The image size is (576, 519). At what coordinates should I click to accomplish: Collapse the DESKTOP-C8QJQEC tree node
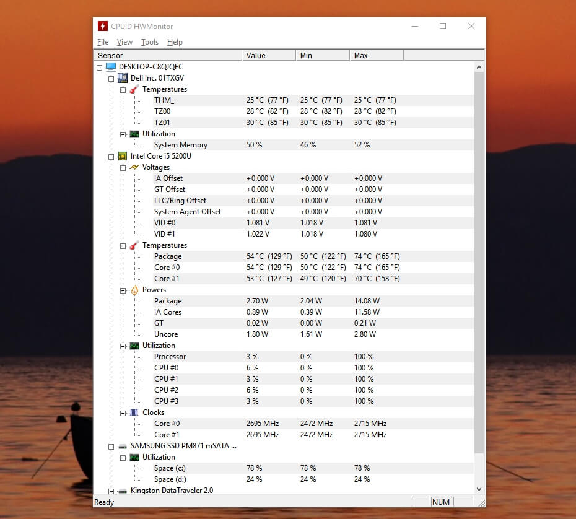101,67
